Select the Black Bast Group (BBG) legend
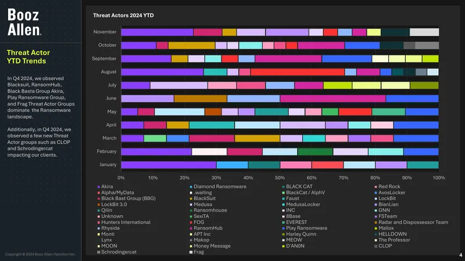The height and width of the screenshot is (261, 465). (x=126, y=198)
